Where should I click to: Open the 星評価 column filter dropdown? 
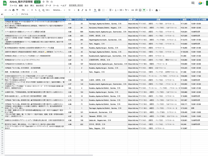[x=74, y=20]
